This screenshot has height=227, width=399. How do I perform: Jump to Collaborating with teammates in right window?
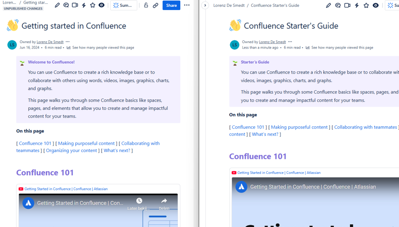(x=366, y=127)
